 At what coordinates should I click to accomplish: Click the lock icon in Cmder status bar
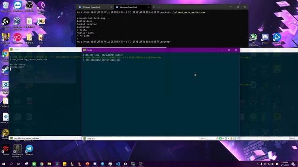231,138
